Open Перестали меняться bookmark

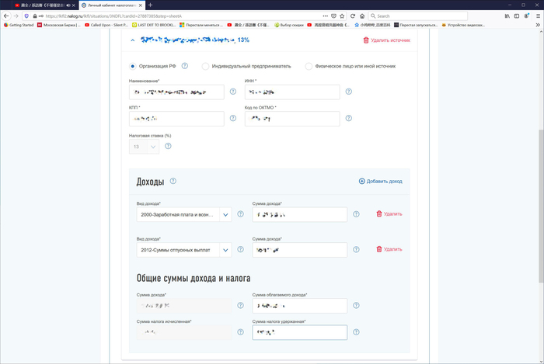(201, 25)
